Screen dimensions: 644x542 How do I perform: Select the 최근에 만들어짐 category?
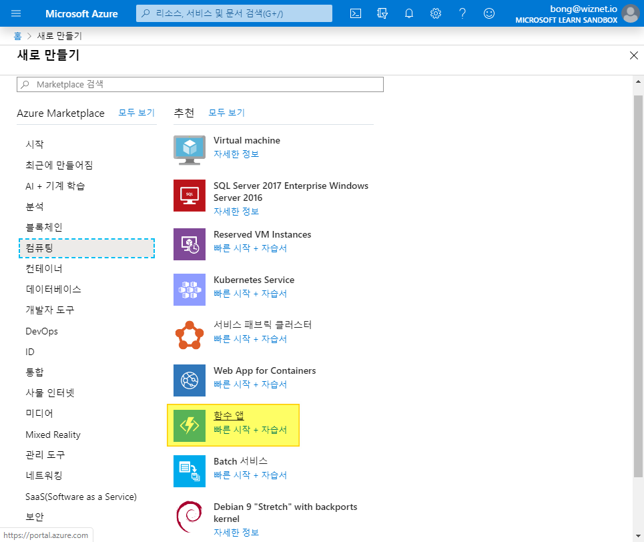[59, 165]
